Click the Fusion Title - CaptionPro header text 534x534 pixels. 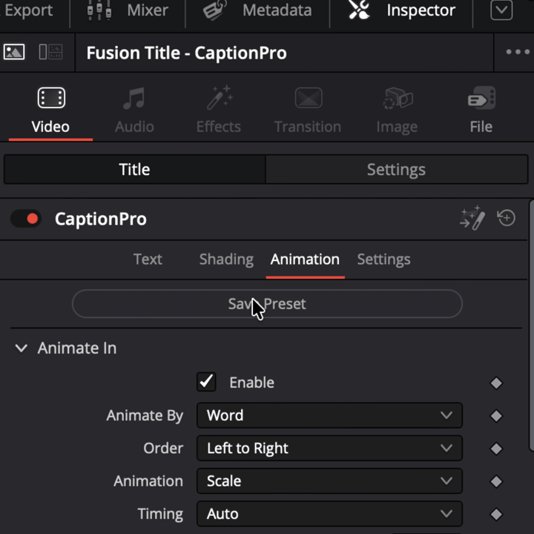[187, 53]
